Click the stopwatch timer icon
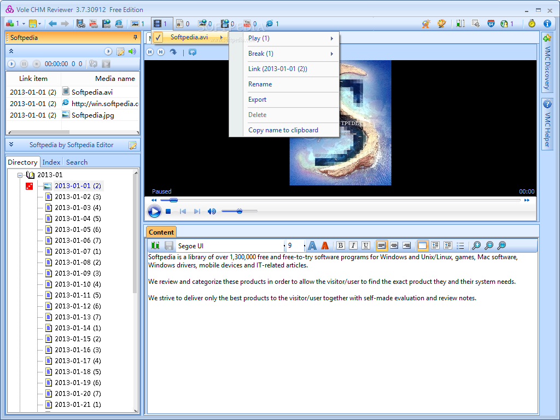 (x=532, y=24)
